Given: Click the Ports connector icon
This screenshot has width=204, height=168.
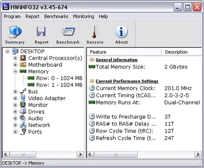Looking at the screenshot, I should 24,132.
